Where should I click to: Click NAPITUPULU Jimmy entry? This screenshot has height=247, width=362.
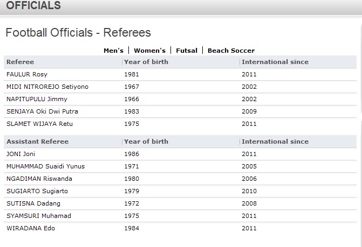[x=37, y=99]
